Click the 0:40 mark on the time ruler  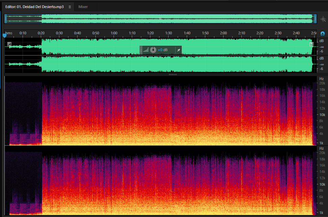tap(78, 33)
